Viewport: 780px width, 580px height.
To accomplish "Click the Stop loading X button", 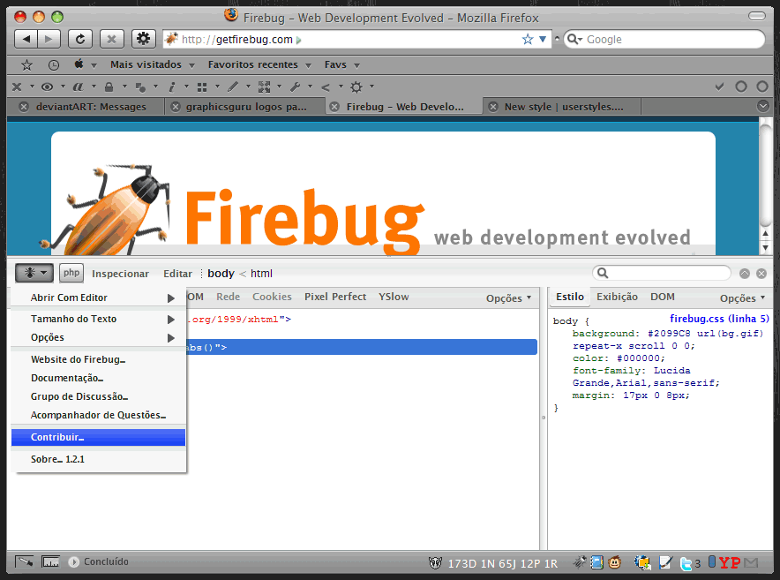I will click(x=111, y=39).
